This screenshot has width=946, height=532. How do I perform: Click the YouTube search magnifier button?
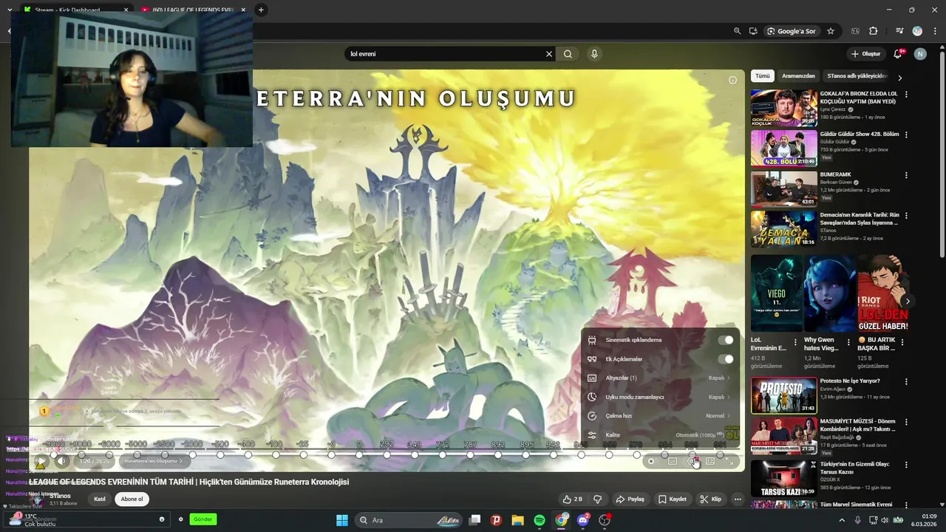point(568,54)
